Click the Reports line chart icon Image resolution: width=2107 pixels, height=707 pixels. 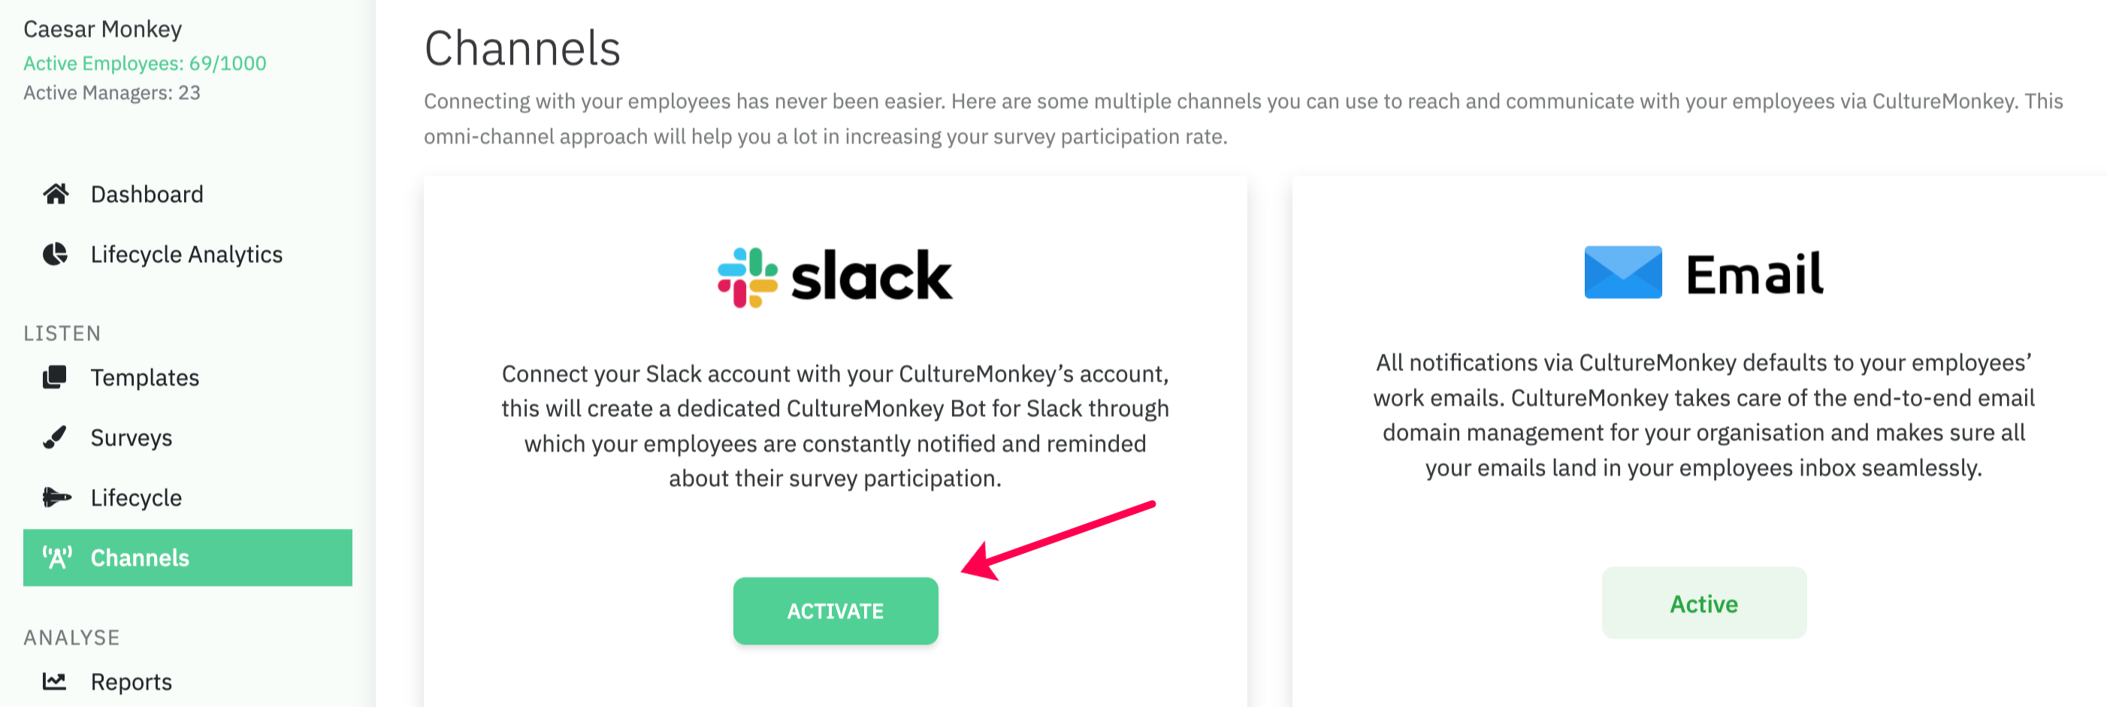55,681
